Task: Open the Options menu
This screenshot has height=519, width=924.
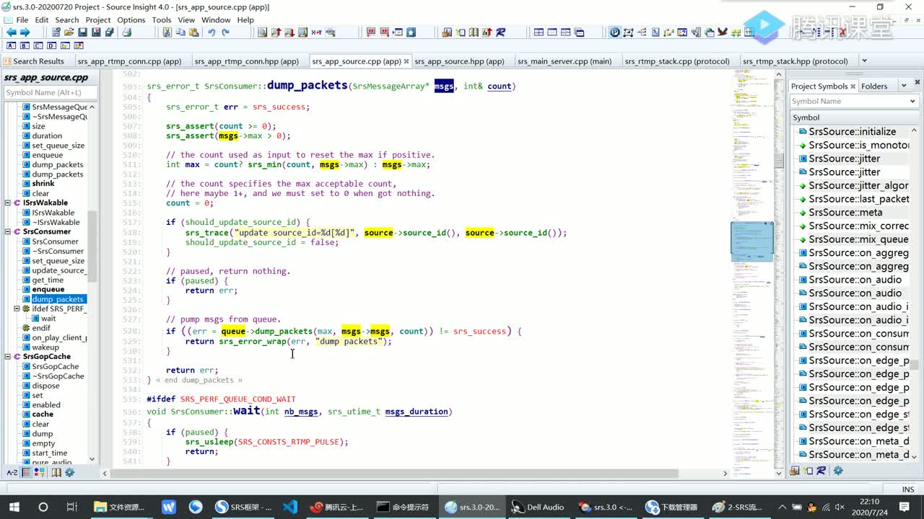Action: point(131,19)
